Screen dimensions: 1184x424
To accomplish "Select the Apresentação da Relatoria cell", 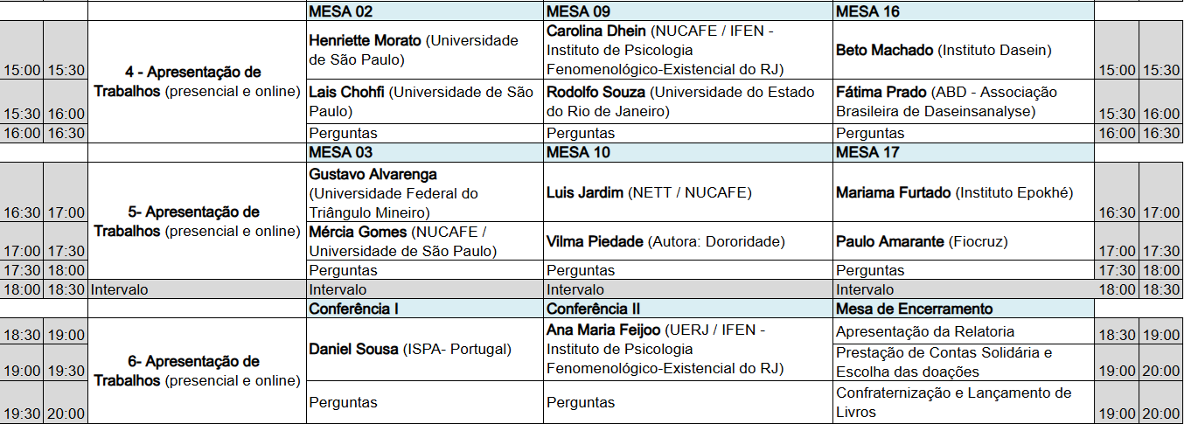I will pos(962,331).
